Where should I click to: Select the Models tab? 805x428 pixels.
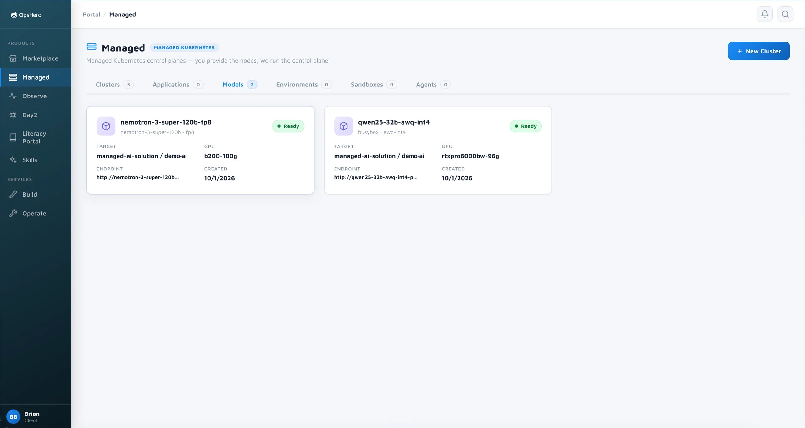tap(240, 85)
